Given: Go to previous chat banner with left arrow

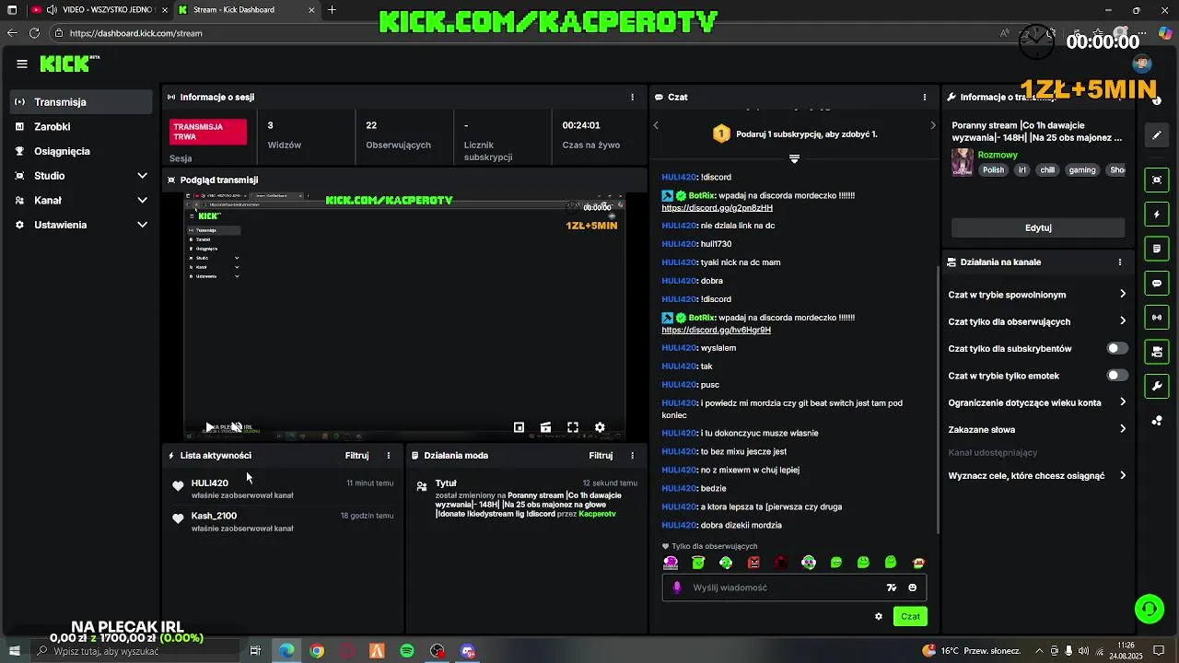Looking at the screenshot, I should 656,125.
